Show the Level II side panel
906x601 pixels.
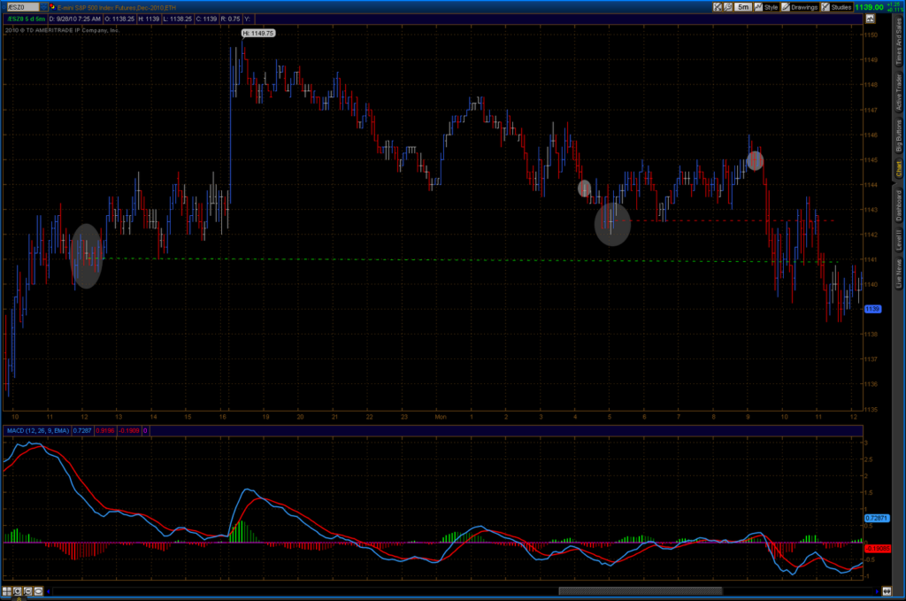(899, 239)
